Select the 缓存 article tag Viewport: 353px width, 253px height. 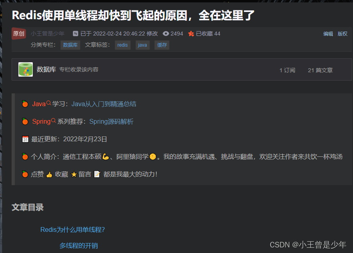(x=162, y=45)
